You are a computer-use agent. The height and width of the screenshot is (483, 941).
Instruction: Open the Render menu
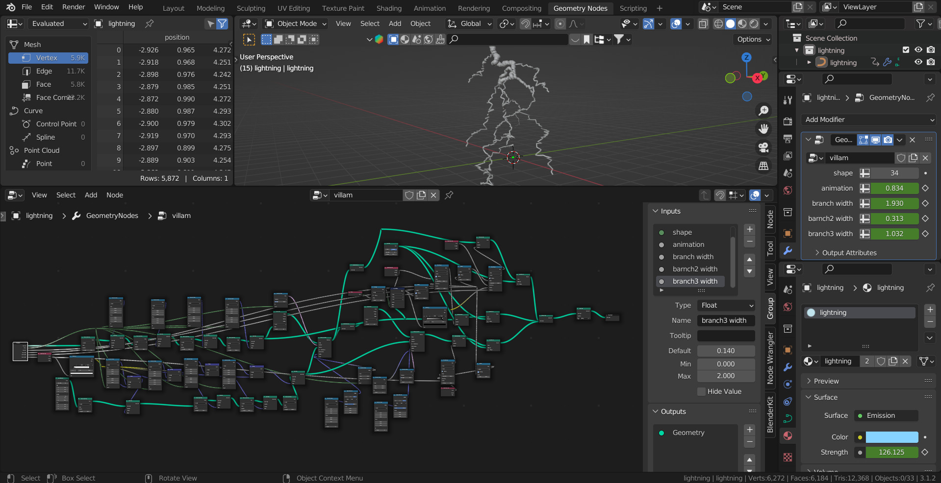click(74, 7)
